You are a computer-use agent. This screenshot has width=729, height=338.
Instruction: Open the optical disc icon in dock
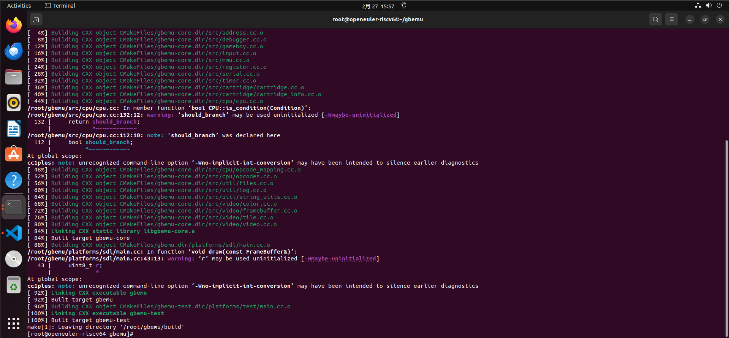coord(14,259)
